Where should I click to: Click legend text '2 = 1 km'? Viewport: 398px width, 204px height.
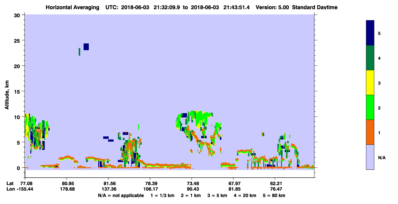point(190,195)
